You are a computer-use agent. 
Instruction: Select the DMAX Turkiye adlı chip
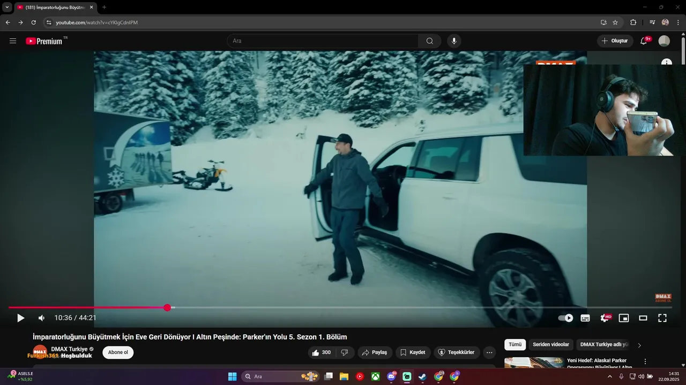pos(604,345)
